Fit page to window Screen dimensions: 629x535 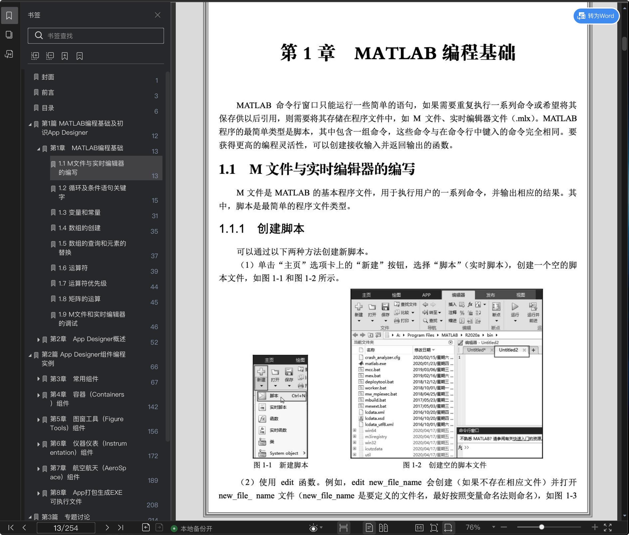(434, 528)
